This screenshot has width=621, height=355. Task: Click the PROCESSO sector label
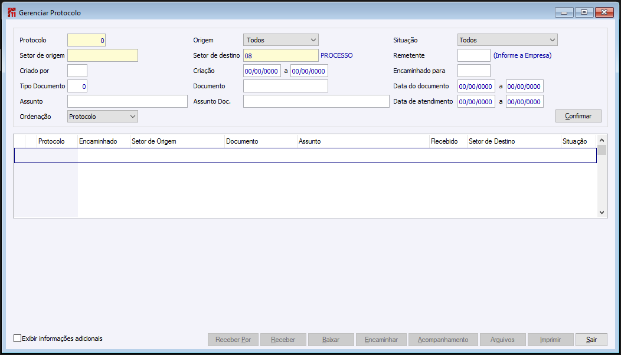pos(336,55)
